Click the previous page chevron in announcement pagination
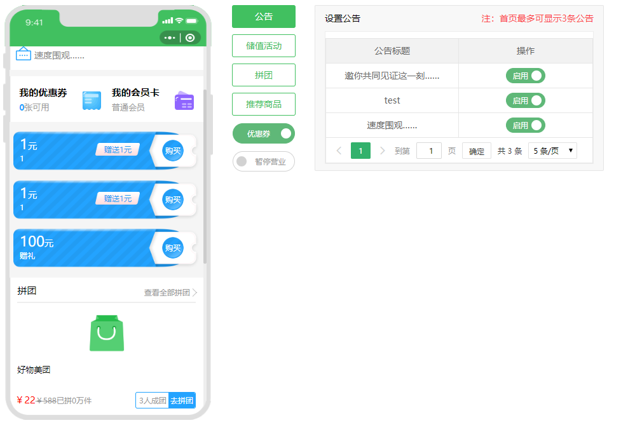 tap(339, 151)
